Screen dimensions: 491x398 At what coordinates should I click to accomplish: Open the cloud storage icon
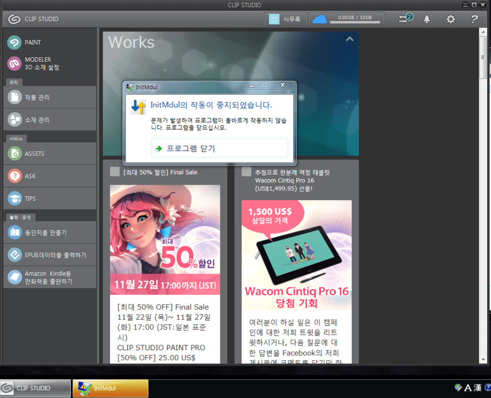tap(319, 19)
